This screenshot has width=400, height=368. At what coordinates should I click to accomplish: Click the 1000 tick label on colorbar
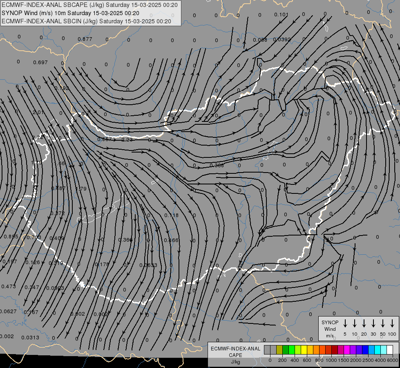tap(331, 360)
